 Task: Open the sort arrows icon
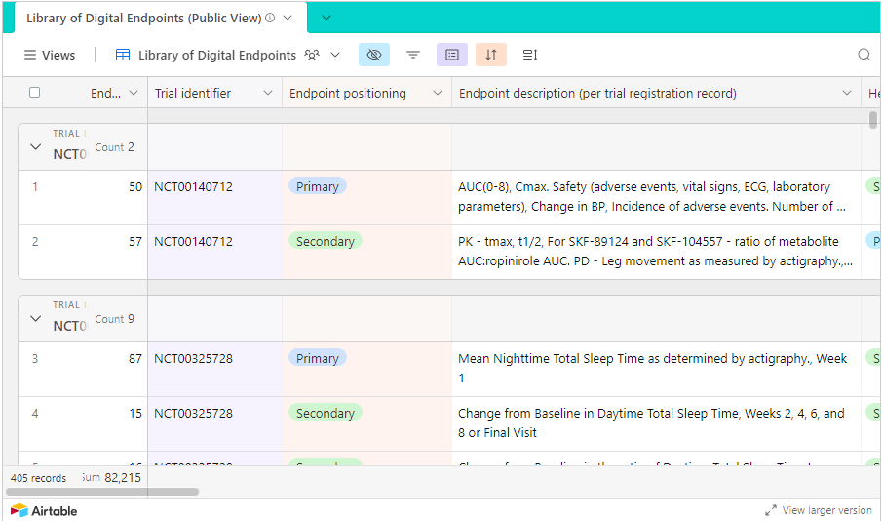491,55
